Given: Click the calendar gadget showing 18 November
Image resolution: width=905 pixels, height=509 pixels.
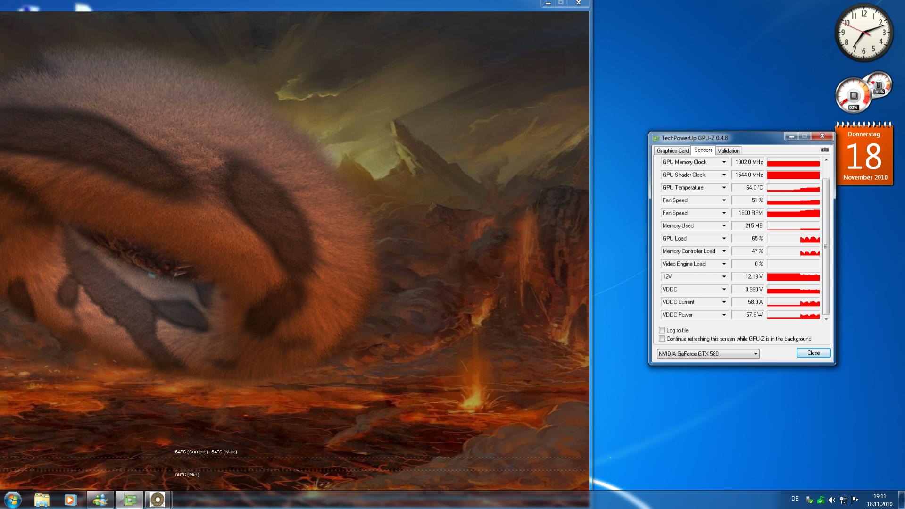Looking at the screenshot, I should click(x=864, y=154).
